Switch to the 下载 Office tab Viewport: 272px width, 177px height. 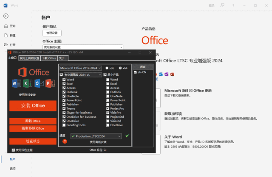(x=49, y=58)
